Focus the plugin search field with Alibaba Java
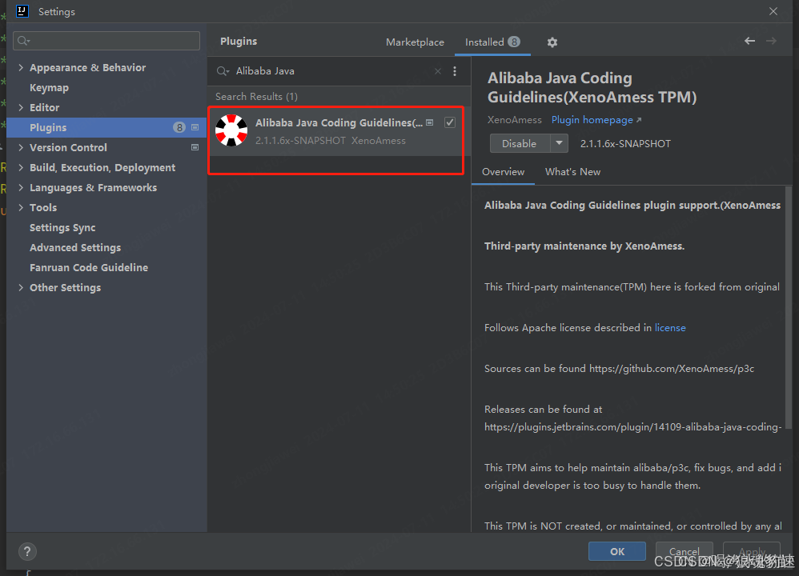Viewport: 799px width, 576px height. 331,71
